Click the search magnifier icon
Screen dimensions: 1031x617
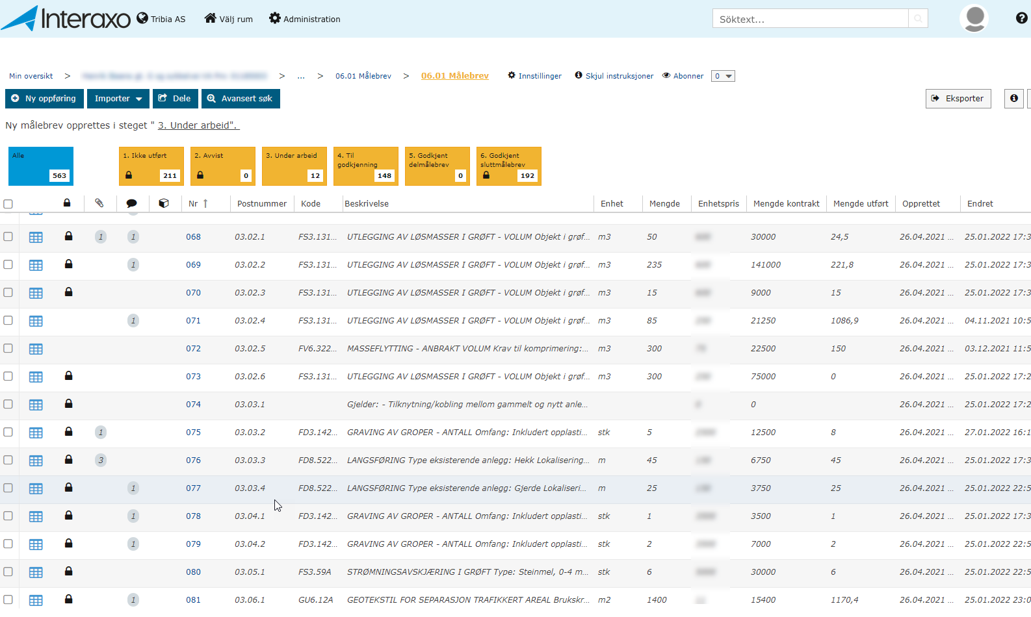pyautogui.click(x=918, y=19)
